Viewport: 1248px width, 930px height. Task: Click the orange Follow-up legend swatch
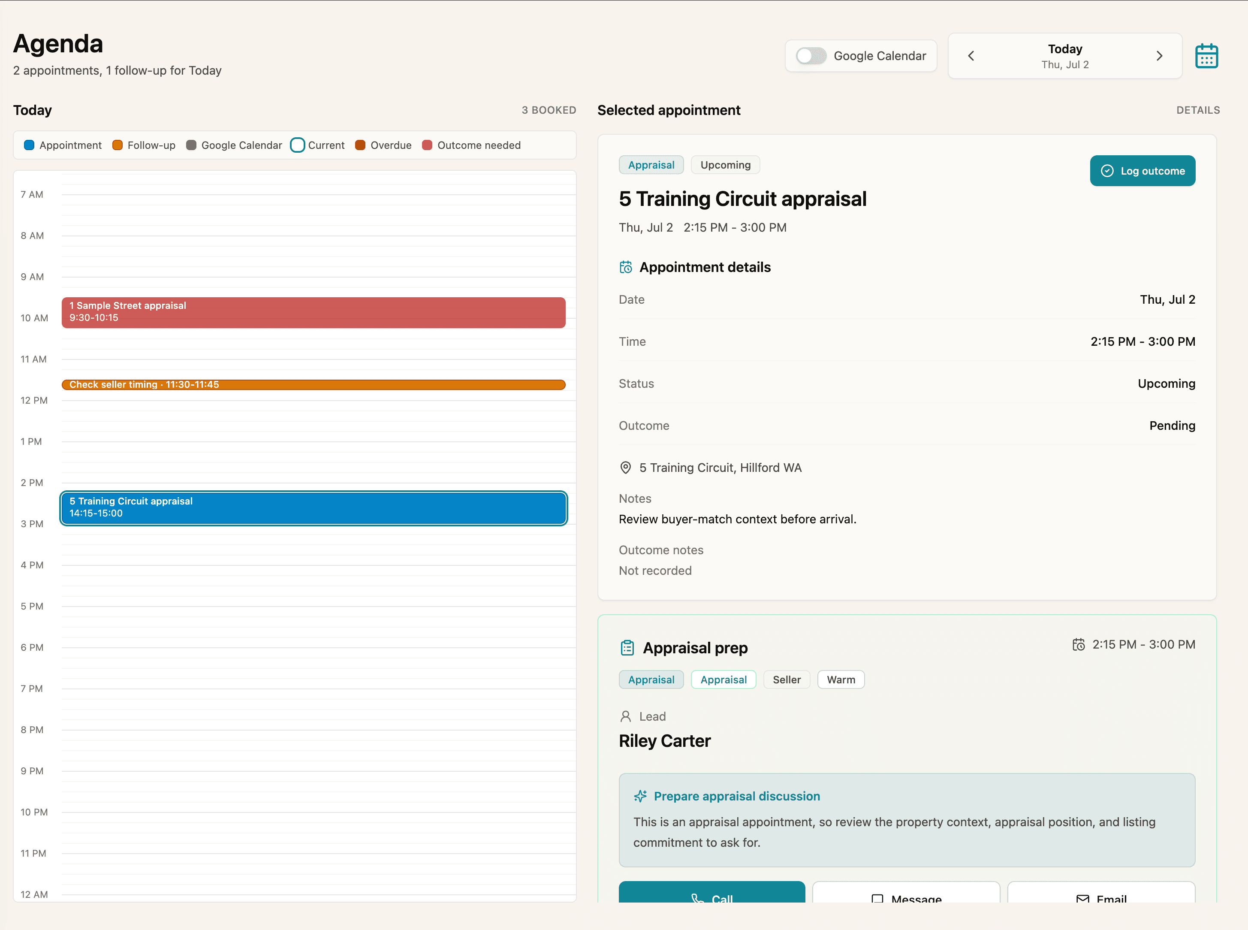pos(118,145)
